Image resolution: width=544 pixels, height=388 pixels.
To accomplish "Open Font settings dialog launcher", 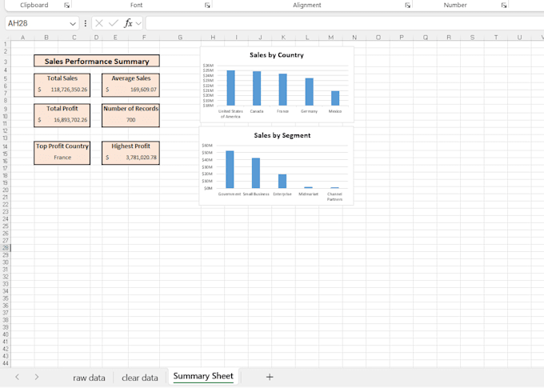I will pyautogui.click(x=207, y=6).
